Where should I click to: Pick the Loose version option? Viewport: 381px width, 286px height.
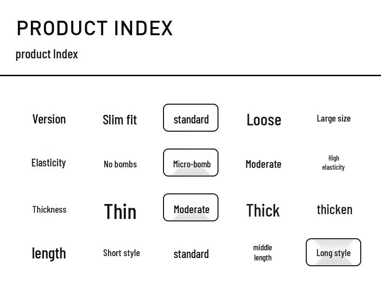click(x=263, y=120)
